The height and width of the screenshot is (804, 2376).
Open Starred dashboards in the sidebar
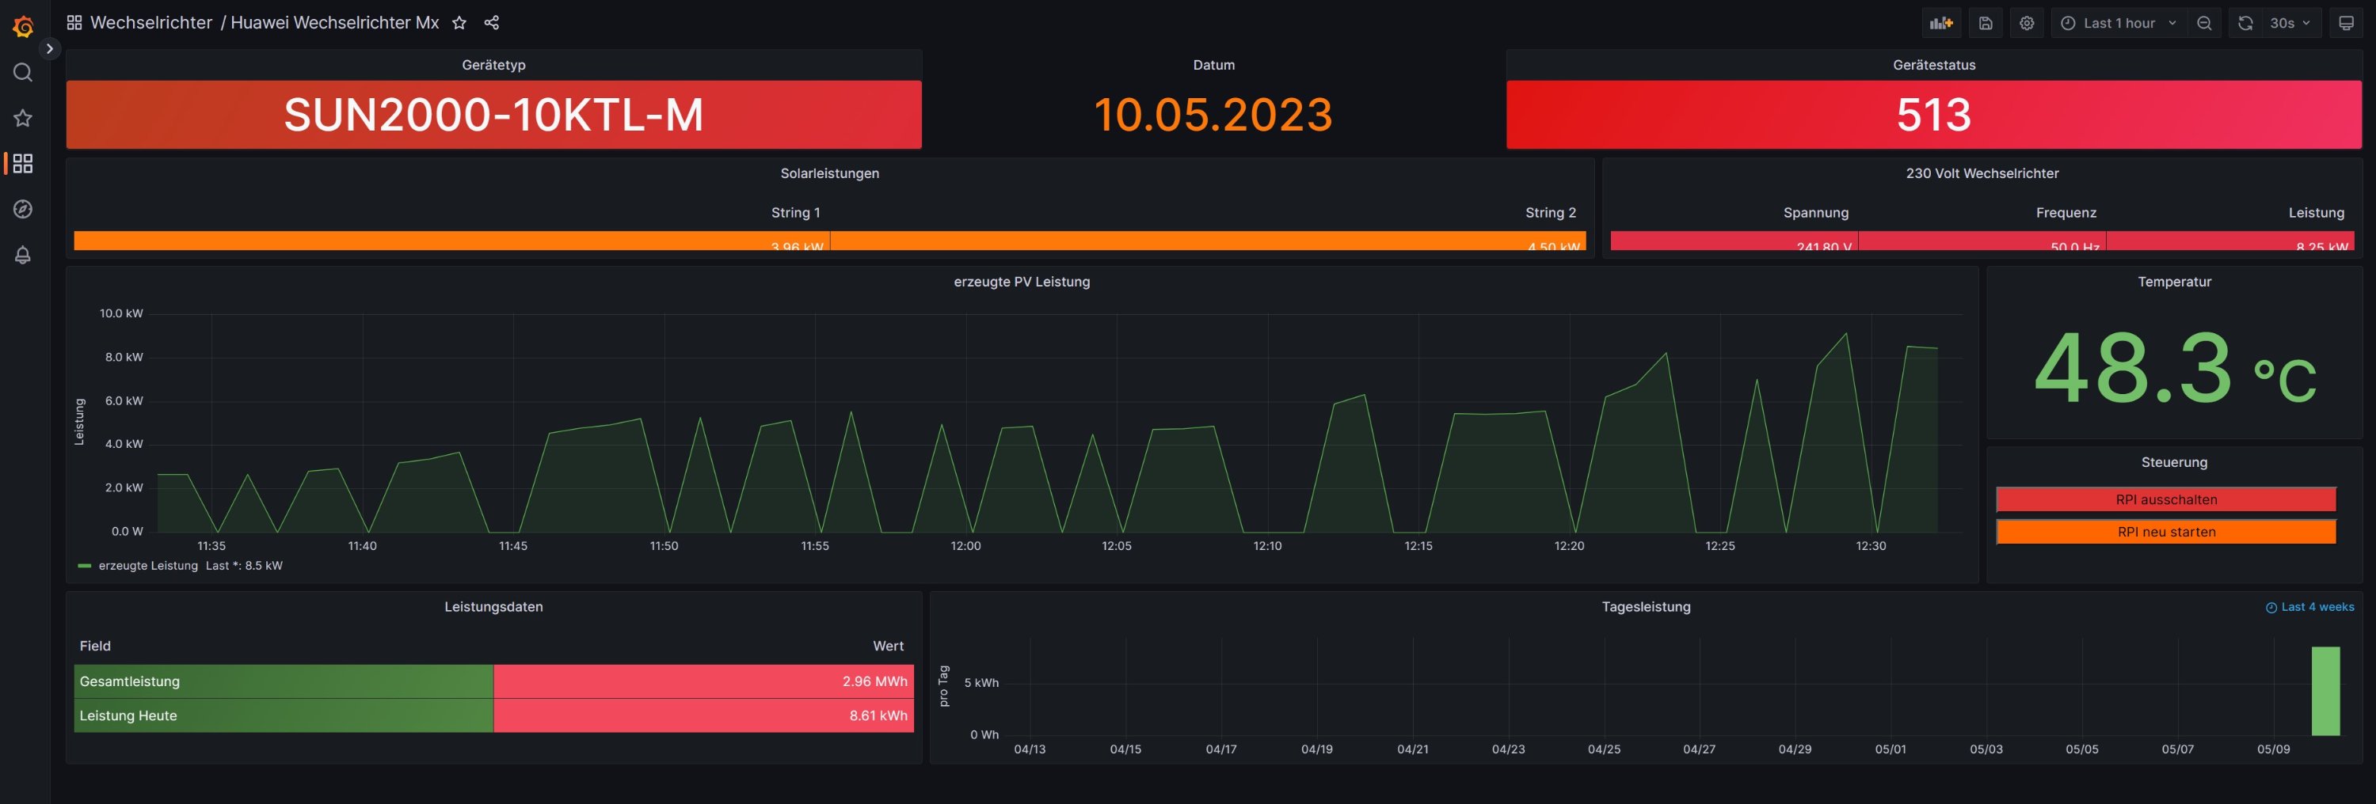point(23,118)
